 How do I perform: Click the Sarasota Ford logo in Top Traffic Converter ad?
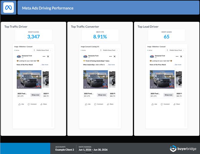click(85, 56)
